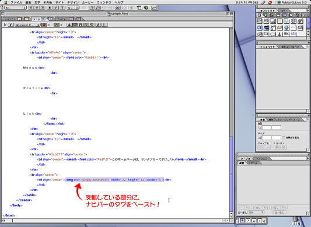
Task: Open the サイト menu
Action: coord(60,2)
